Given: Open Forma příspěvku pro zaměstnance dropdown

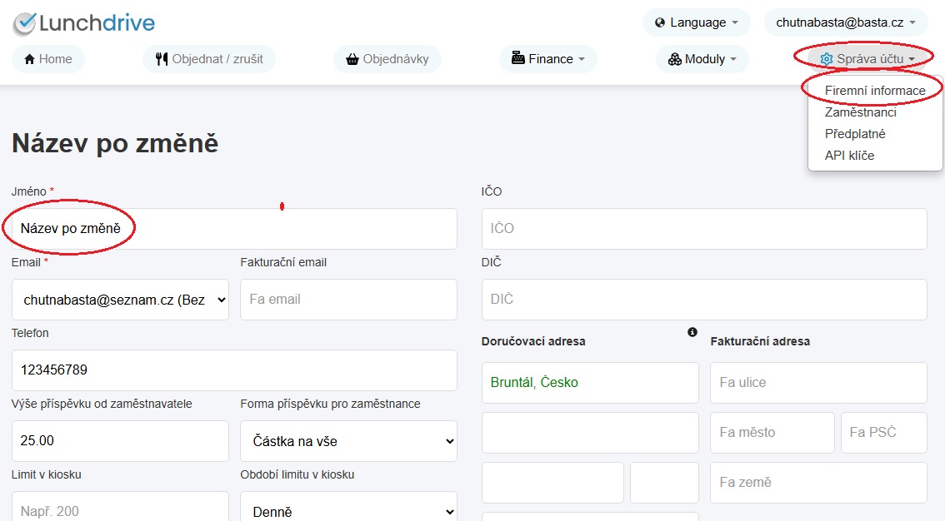Looking at the screenshot, I should click(x=348, y=441).
